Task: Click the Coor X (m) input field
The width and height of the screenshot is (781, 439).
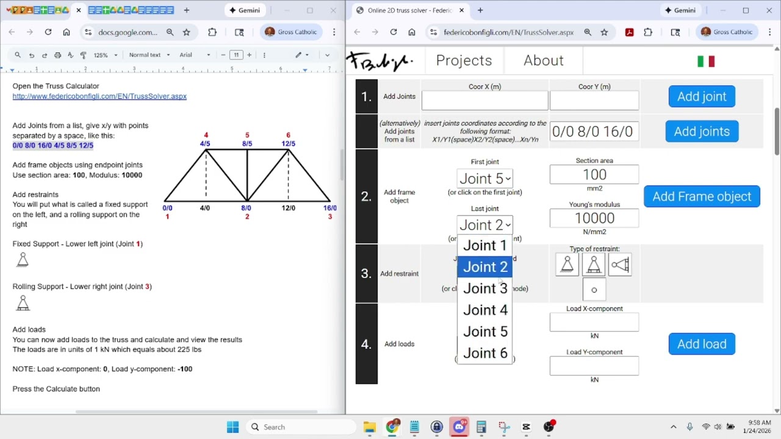Action: (x=484, y=101)
